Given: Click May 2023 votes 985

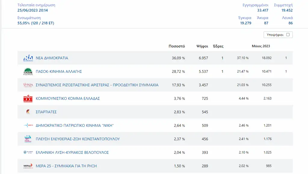Looking at the screenshot, I should [269, 166].
